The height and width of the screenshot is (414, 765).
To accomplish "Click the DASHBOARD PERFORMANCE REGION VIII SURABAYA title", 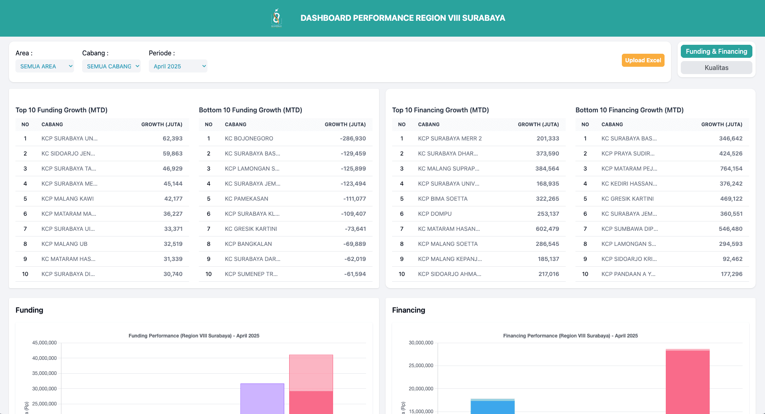I will click(x=402, y=18).
